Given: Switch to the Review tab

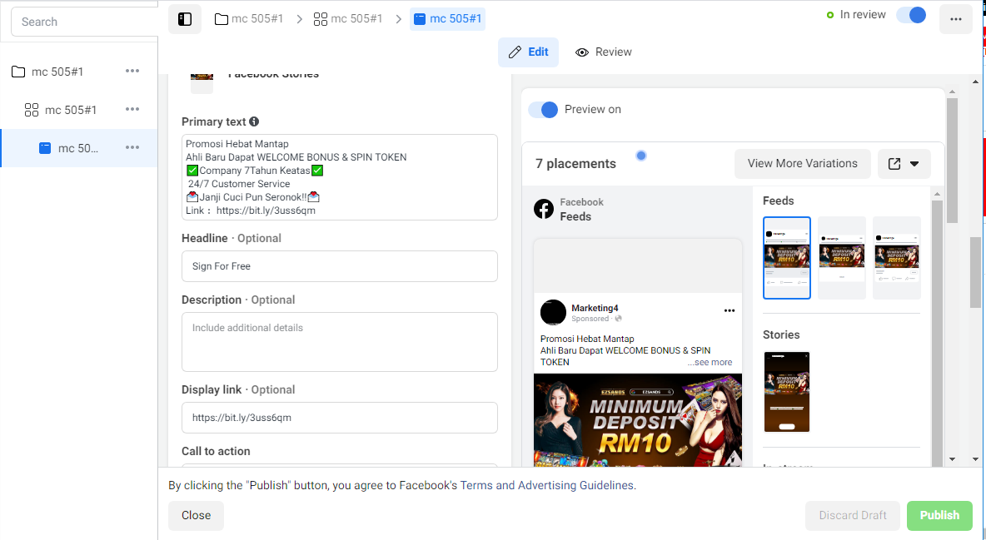Looking at the screenshot, I should (x=604, y=52).
